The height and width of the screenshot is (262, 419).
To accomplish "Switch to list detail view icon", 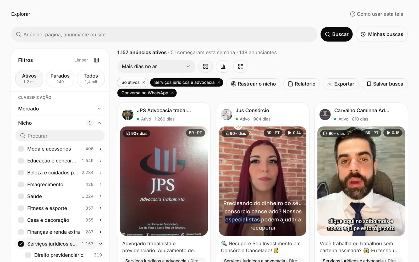I will (x=240, y=67).
